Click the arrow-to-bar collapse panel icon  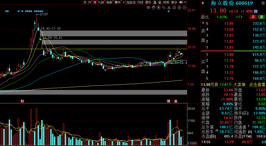(x=181, y=2)
